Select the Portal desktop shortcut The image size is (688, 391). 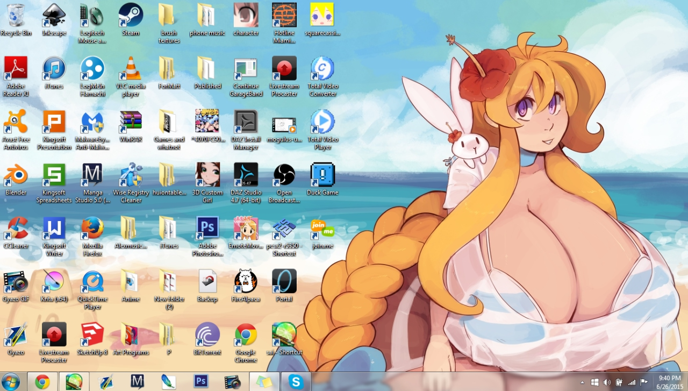tap(284, 286)
